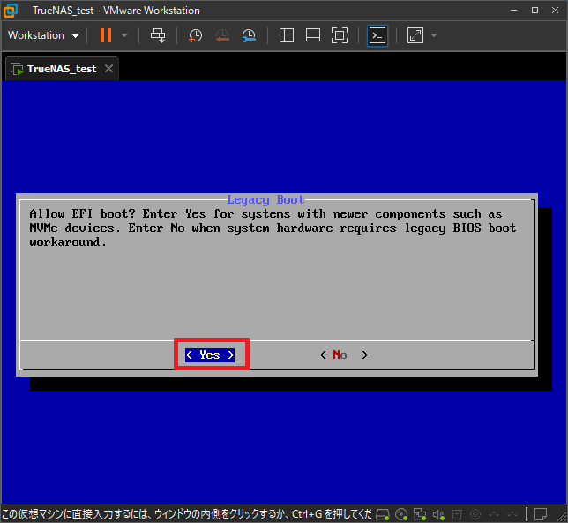Minimize the VMware Workstation window
The image size is (568, 523).
click(x=513, y=10)
